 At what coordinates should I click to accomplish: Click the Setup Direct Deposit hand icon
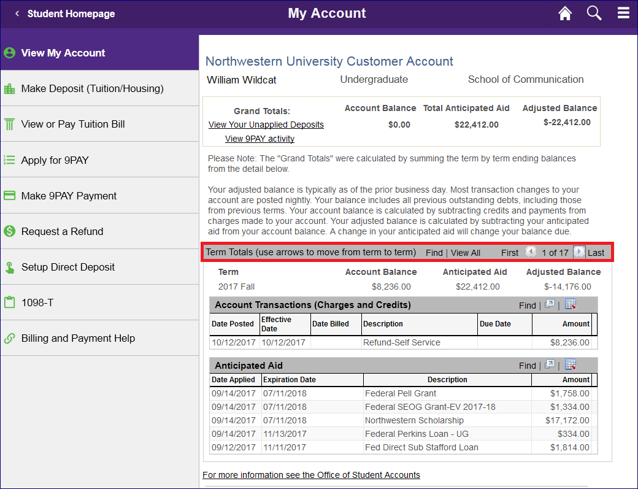(x=9, y=268)
